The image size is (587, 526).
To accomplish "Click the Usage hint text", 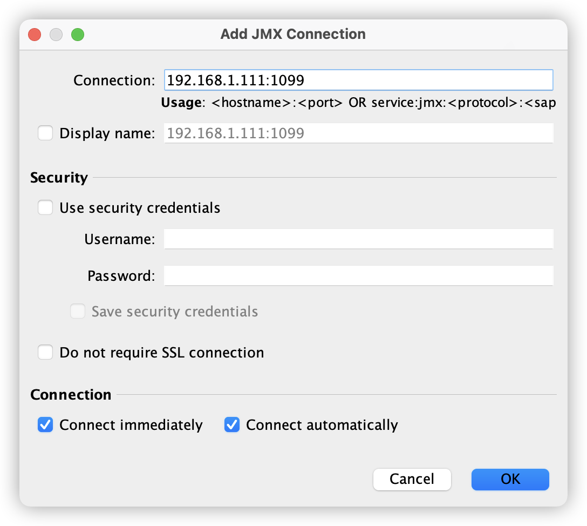I will pyautogui.click(x=358, y=103).
